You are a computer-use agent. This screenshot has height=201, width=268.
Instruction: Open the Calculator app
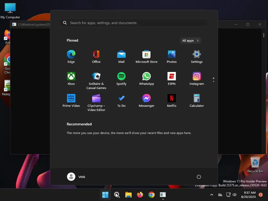[x=197, y=101]
